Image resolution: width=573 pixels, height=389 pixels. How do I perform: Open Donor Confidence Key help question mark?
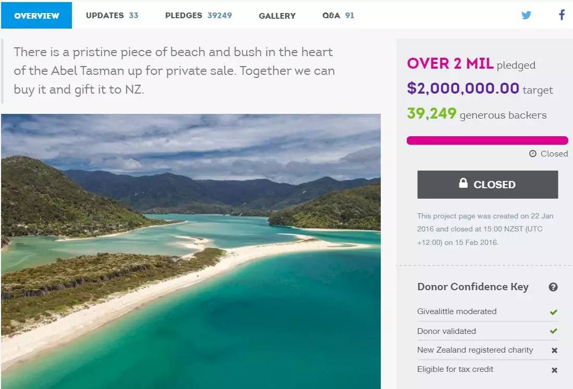553,287
